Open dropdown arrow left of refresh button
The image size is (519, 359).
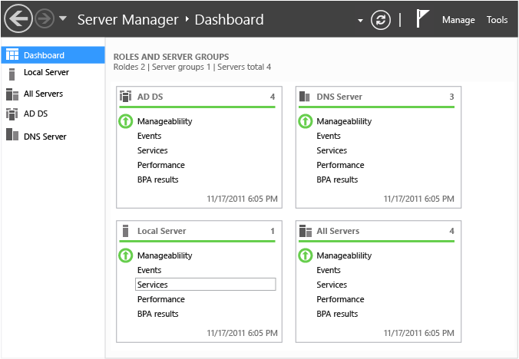tap(360, 21)
